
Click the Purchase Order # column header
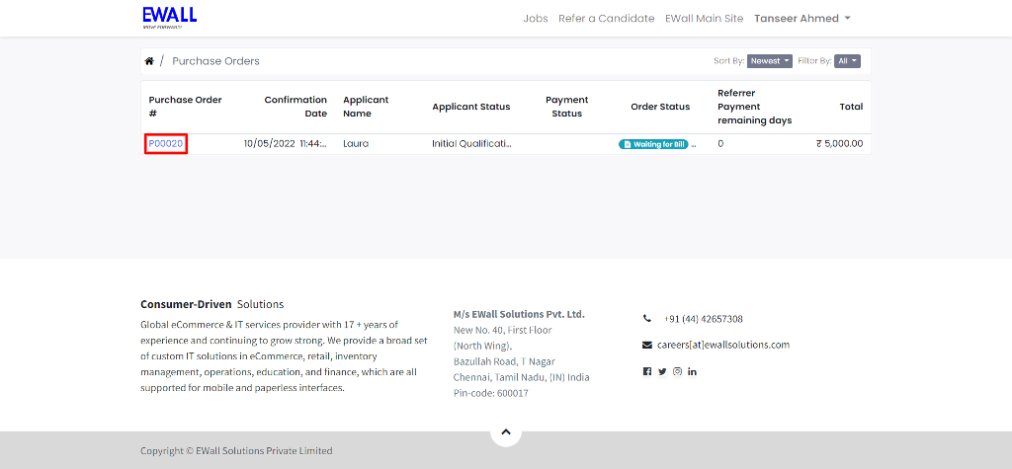(185, 107)
